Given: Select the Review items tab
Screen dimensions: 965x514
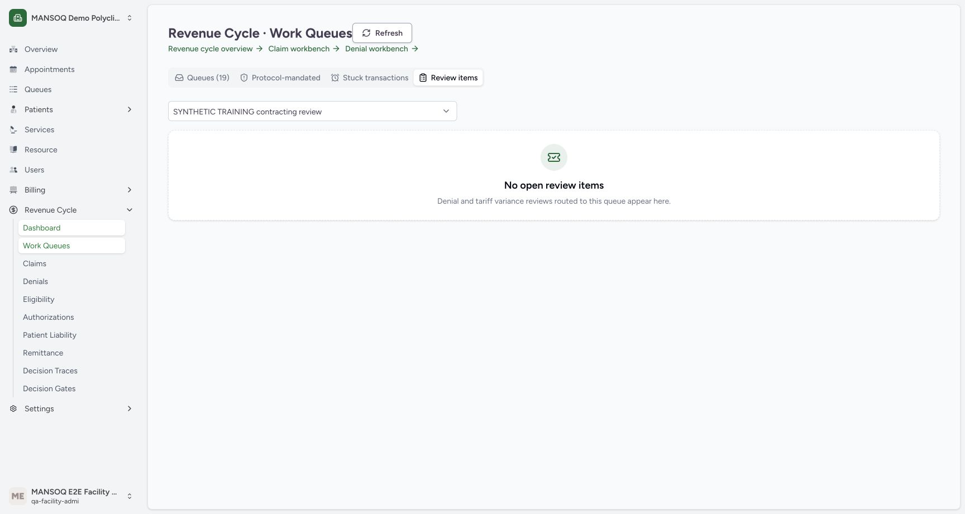Looking at the screenshot, I should click(448, 78).
